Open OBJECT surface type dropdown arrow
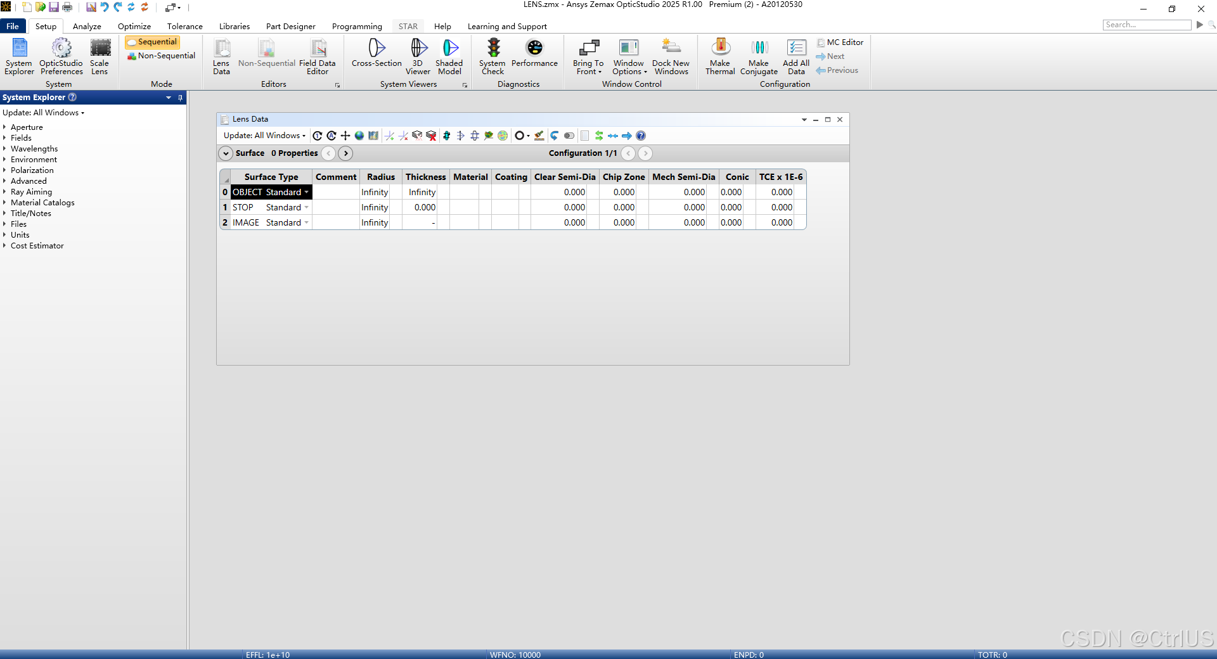This screenshot has height=659, width=1217. click(x=307, y=192)
